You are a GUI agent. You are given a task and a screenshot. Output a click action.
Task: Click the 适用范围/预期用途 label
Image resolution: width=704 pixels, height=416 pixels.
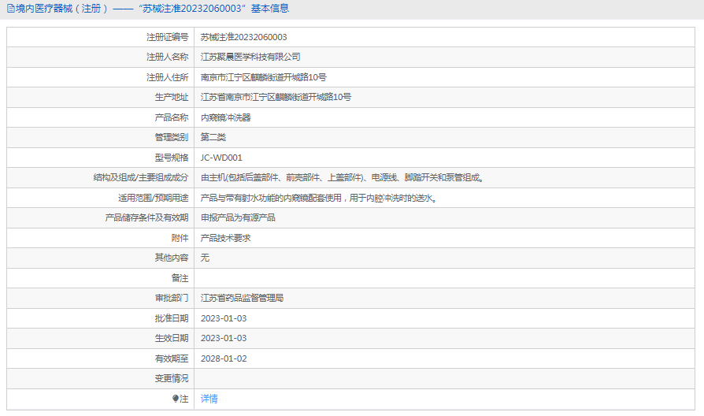153,198
